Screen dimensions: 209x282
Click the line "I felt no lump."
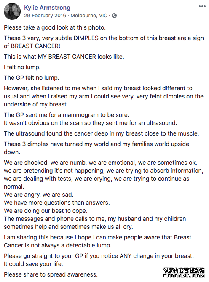22,67
